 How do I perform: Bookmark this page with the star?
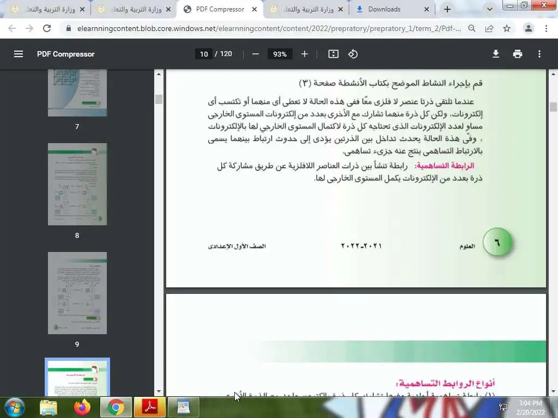(x=507, y=28)
